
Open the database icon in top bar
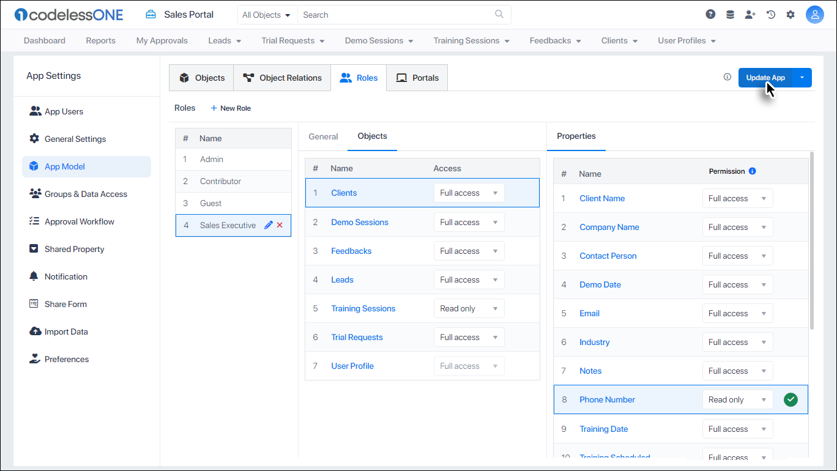tap(730, 15)
